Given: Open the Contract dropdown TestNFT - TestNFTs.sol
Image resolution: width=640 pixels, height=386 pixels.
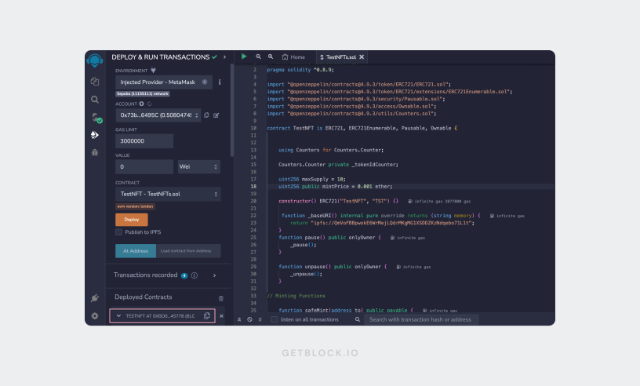Looking at the screenshot, I should [168, 194].
